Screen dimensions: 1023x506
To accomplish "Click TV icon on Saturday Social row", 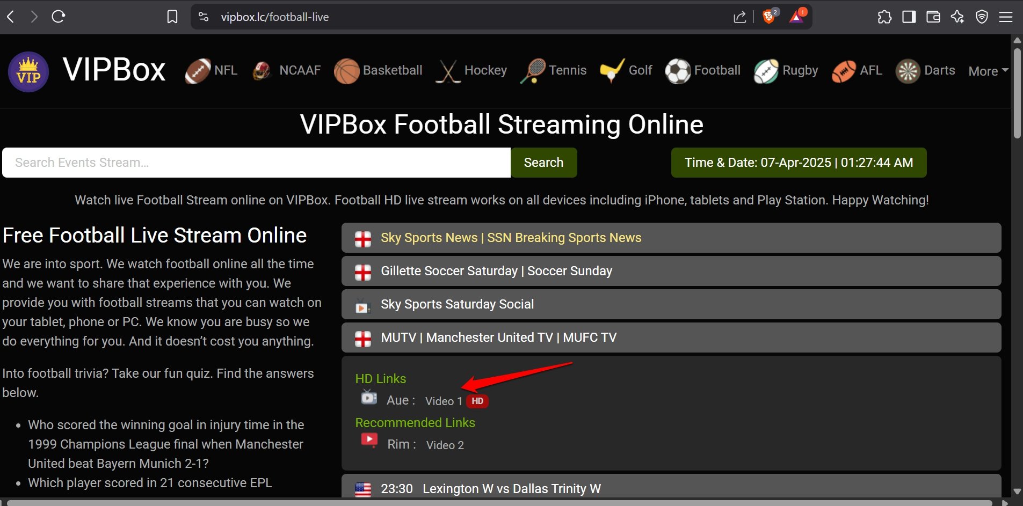I will [x=363, y=306].
